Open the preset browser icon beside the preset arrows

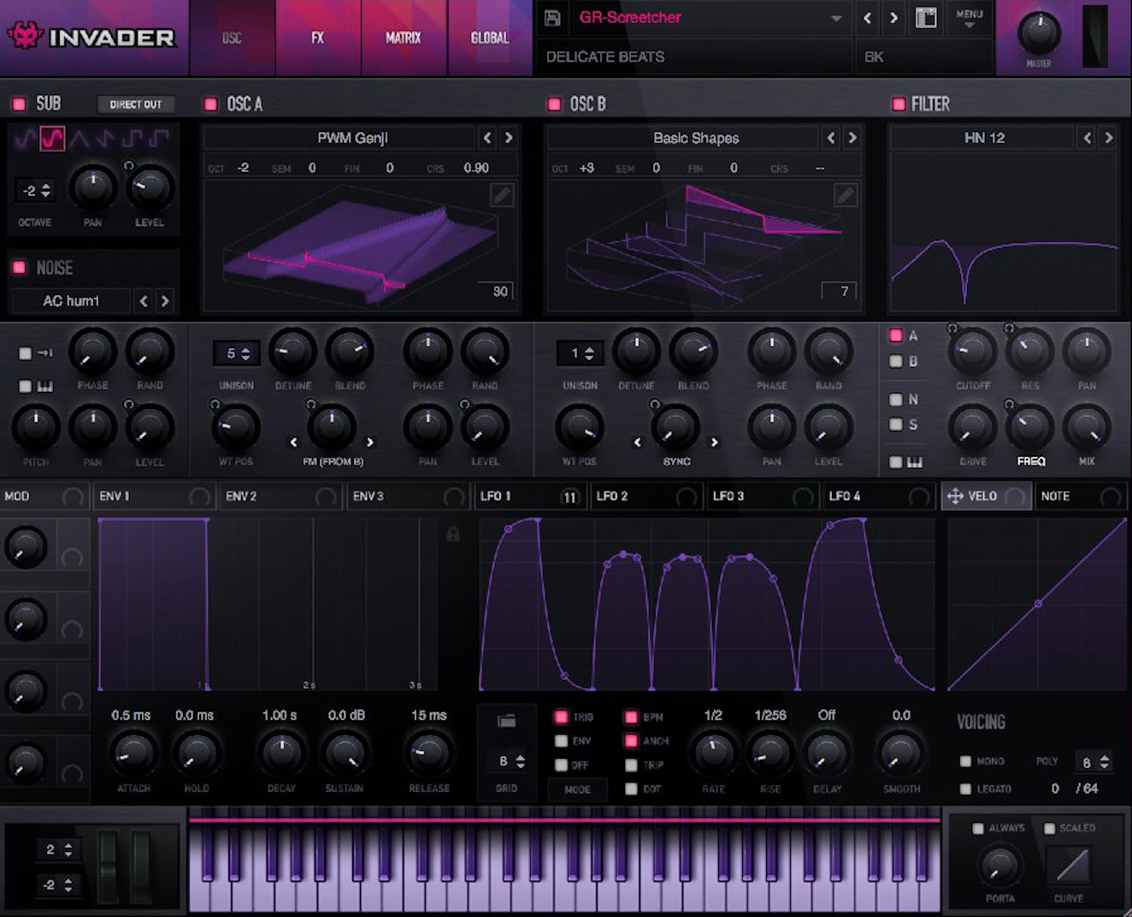(926, 18)
